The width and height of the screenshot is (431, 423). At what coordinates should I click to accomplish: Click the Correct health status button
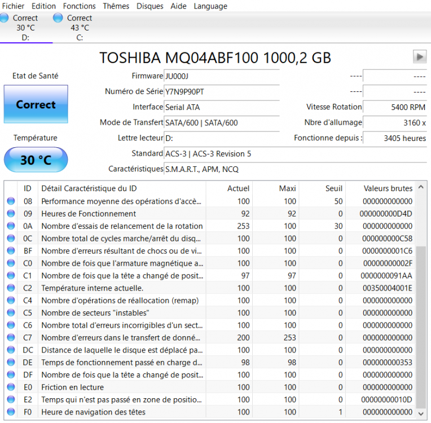click(36, 104)
